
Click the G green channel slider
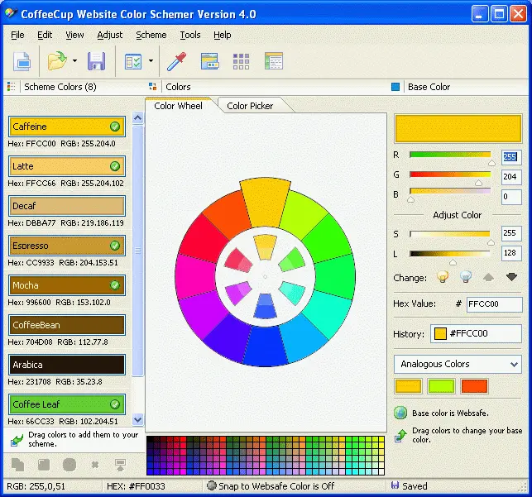click(450, 175)
